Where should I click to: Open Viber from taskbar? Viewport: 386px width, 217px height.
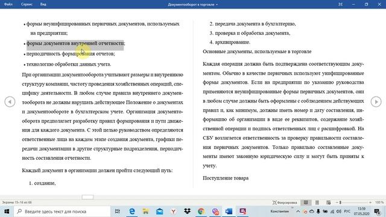(x=215, y=212)
